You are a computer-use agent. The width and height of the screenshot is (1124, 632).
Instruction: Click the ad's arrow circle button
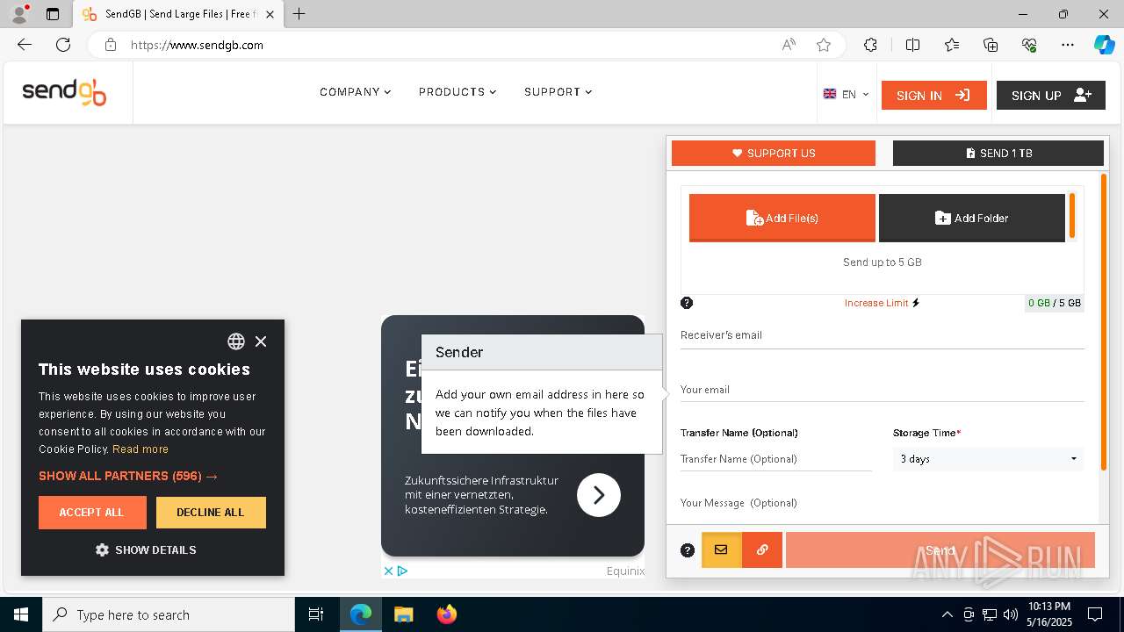coord(599,495)
